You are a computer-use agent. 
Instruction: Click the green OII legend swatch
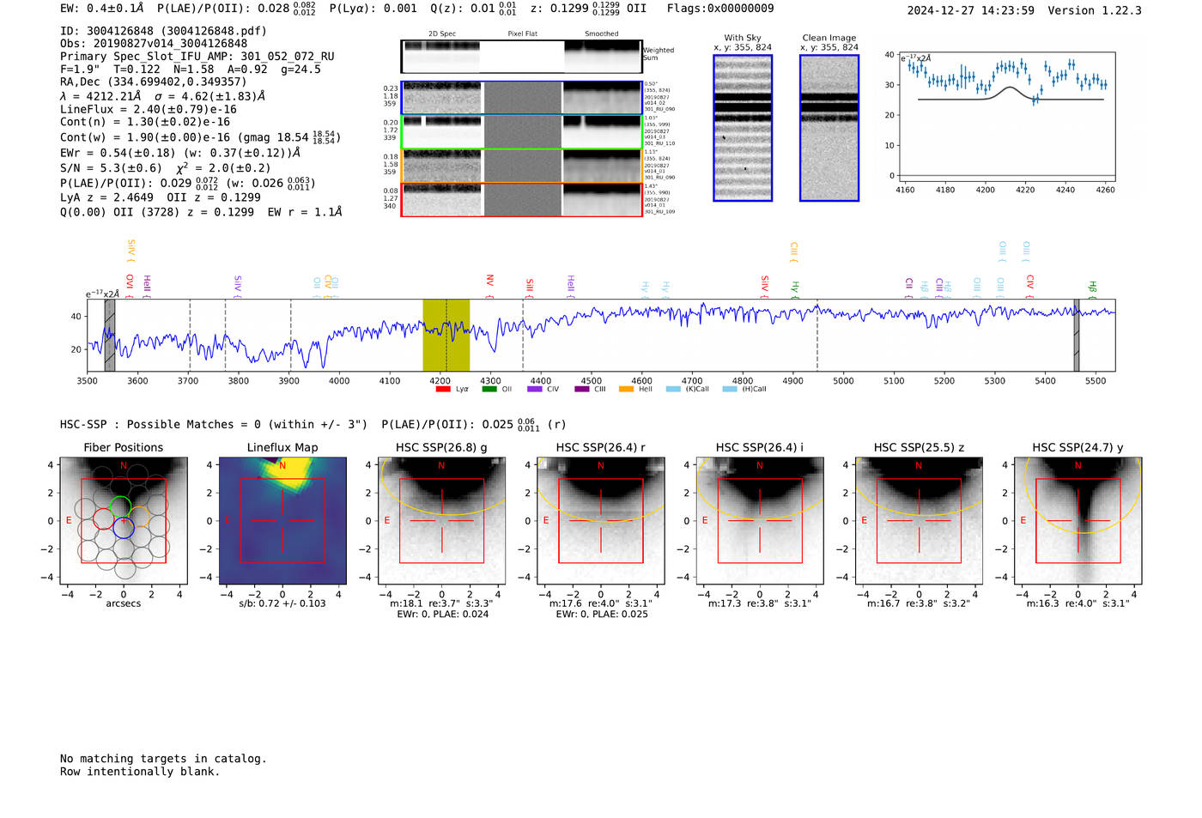pos(489,389)
